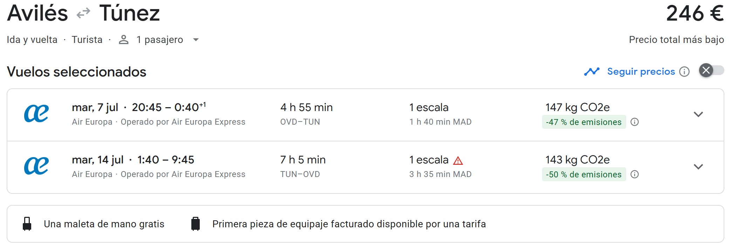This screenshot has width=738, height=250.
Task: Click the Seguir precios link
Action: (x=641, y=72)
